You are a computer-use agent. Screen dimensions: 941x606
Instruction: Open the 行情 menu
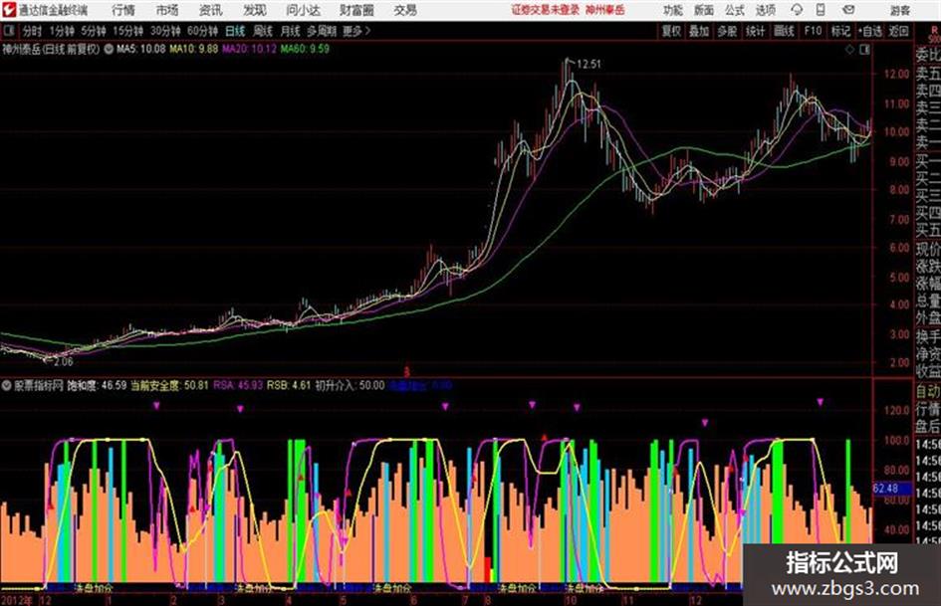click(123, 10)
